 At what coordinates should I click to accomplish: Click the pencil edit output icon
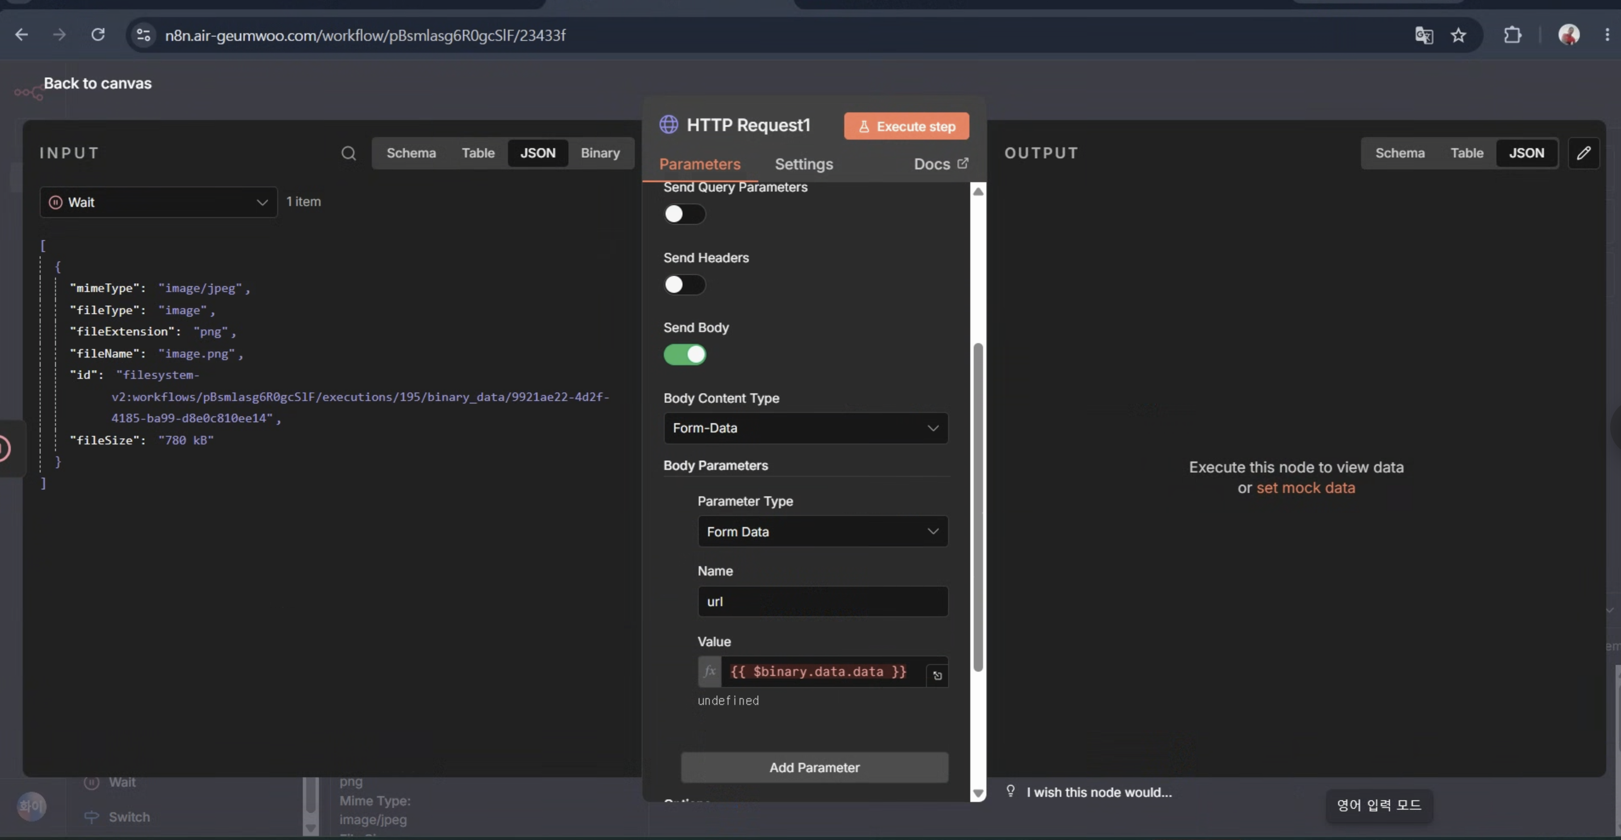[x=1583, y=153]
